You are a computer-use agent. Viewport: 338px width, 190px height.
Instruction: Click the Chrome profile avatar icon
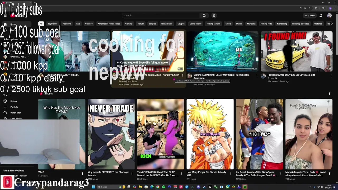(x=330, y=8)
